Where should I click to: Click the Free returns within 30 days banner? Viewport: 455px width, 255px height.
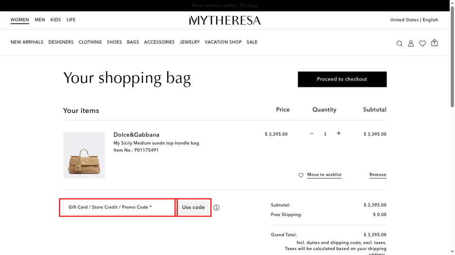tap(225, 6)
